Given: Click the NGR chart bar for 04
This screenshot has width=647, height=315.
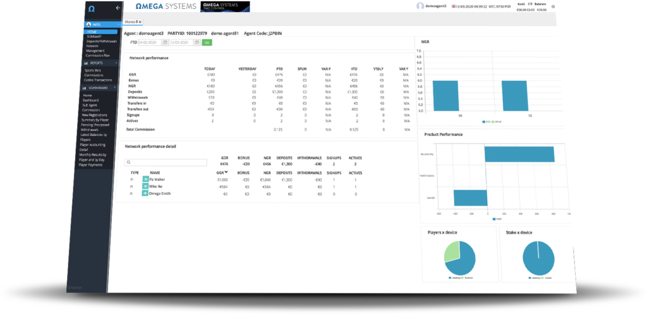Looking at the screenshot, I should click(x=445, y=96).
